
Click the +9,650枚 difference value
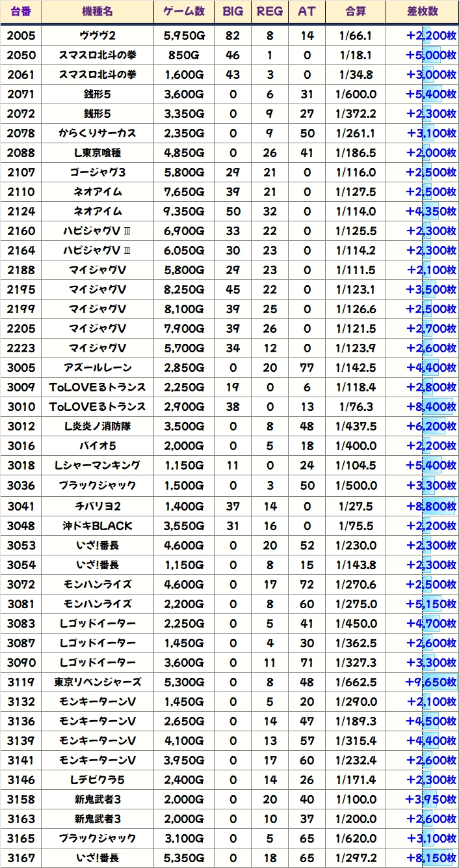pos(430,682)
